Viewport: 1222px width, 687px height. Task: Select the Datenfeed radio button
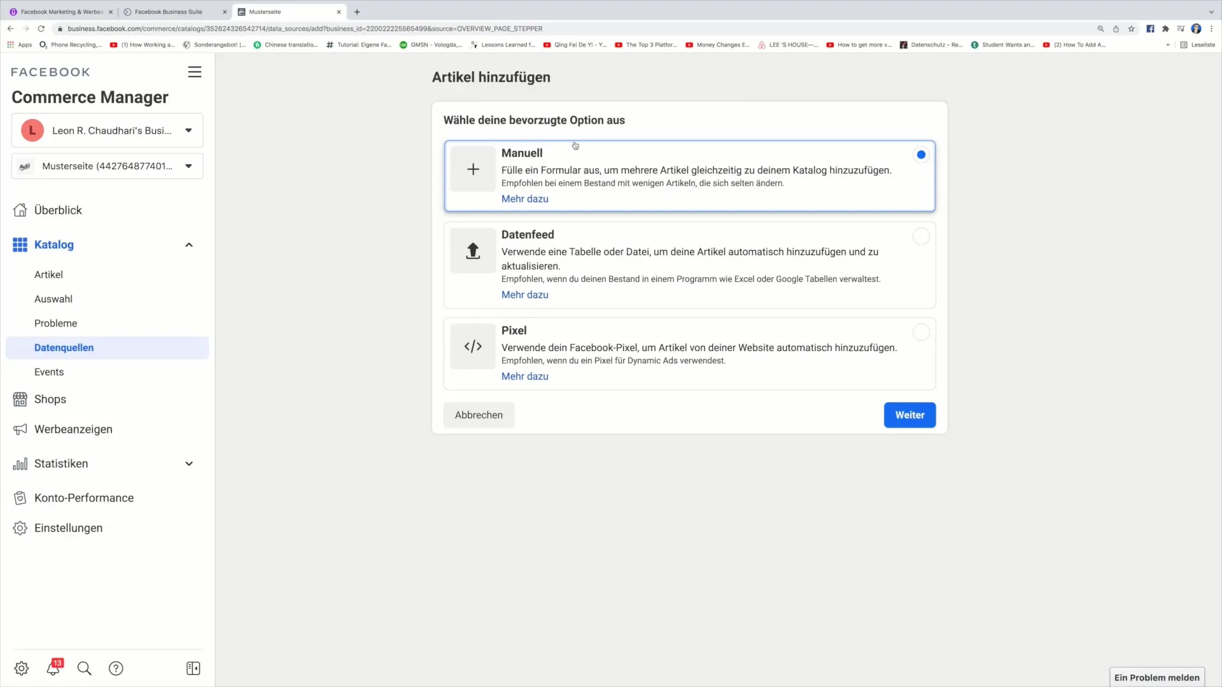point(921,237)
